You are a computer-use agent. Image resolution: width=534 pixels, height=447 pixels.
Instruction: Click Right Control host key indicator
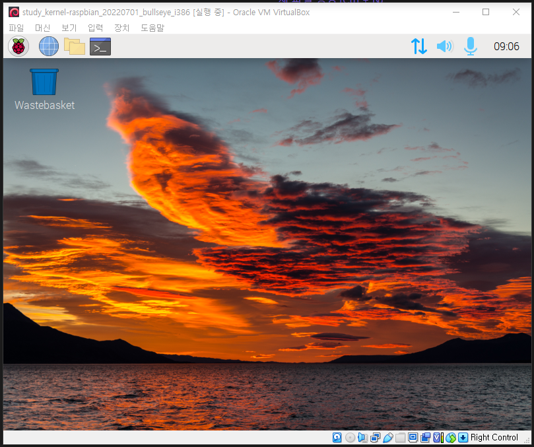coord(494,437)
